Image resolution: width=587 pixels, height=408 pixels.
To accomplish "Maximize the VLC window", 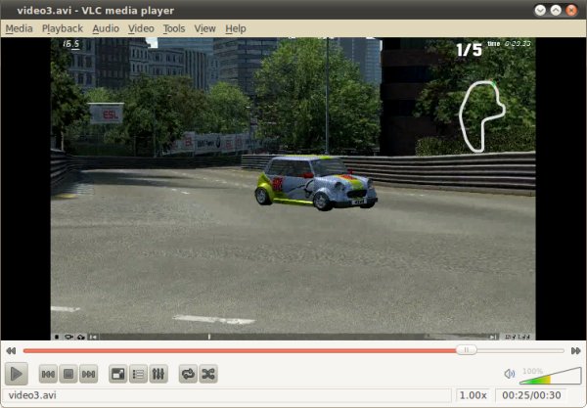I will 556,10.
